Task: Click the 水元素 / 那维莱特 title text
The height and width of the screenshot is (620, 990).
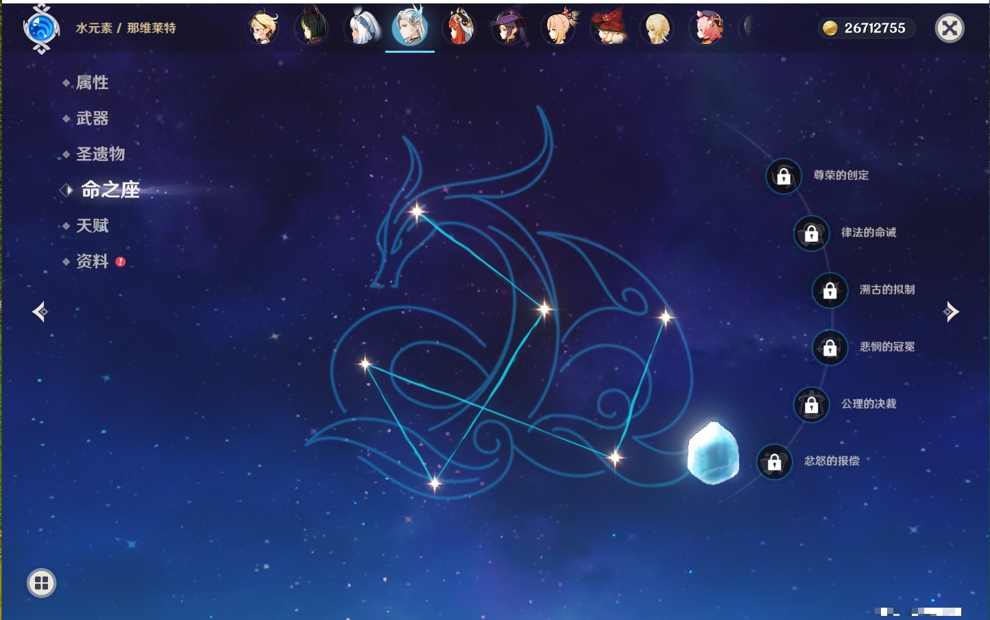Action: (x=125, y=28)
